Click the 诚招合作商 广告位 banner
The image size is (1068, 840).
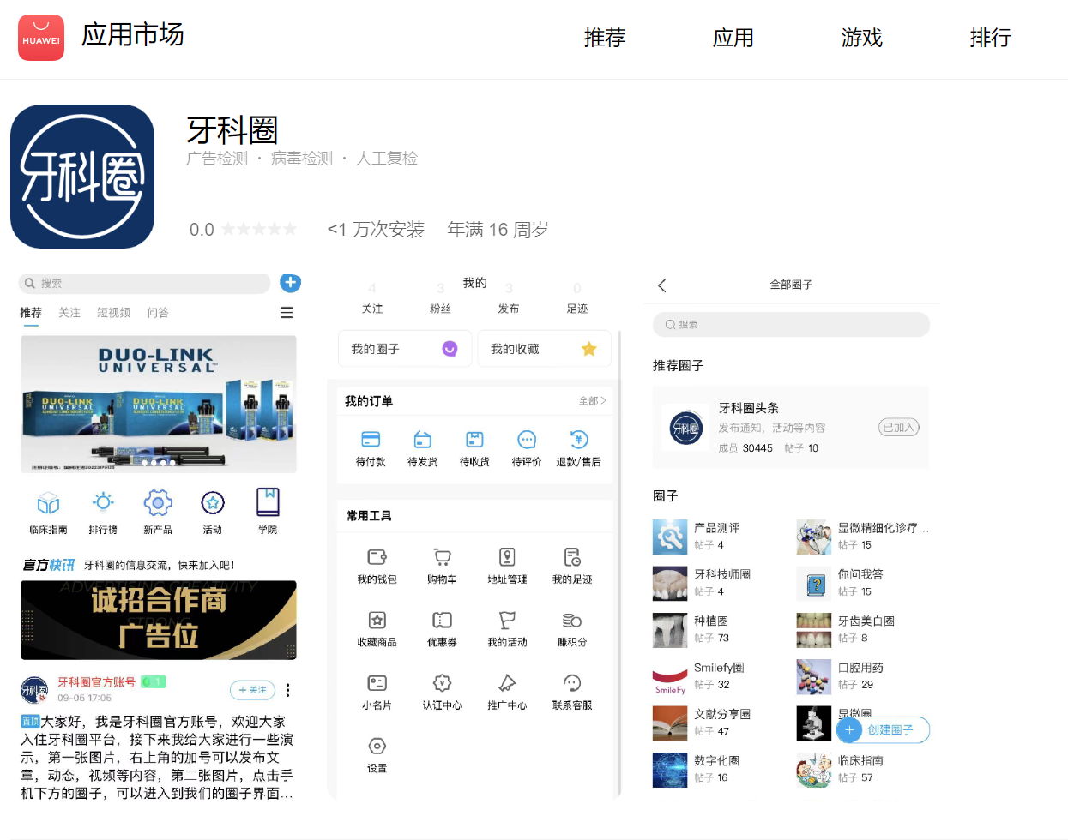[159, 621]
